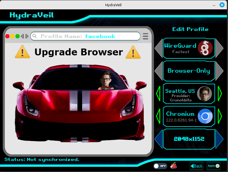Viewport: 228px width, 172px height.
Task: Click the green traffic-light dot in mock browser
Action: 18,36
